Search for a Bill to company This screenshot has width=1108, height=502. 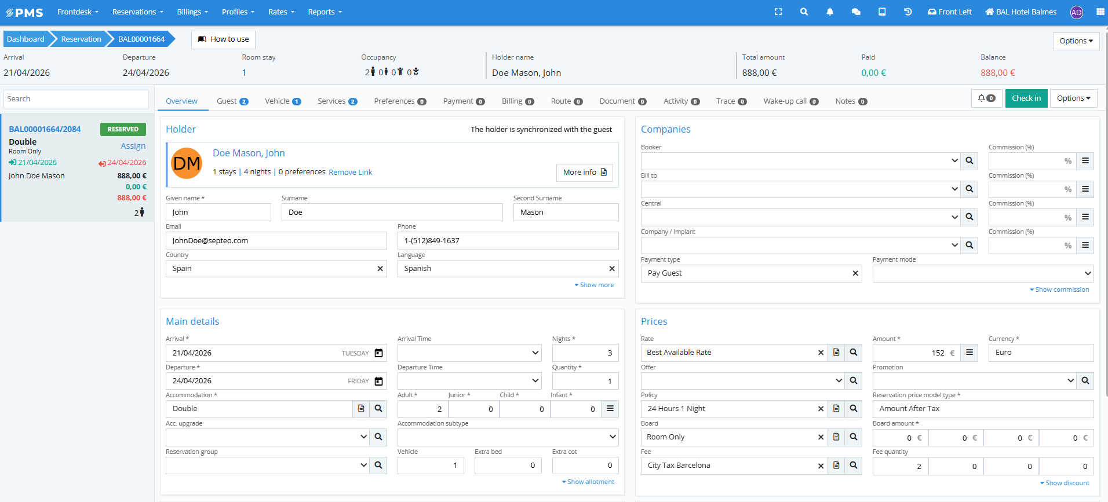coord(970,189)
